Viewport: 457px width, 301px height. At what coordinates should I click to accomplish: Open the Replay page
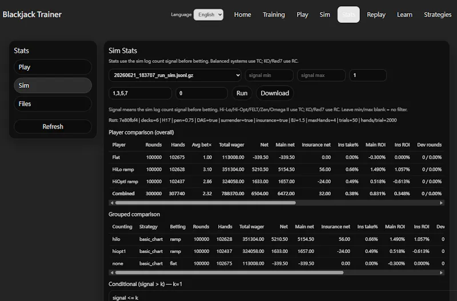tap(376, 15)
